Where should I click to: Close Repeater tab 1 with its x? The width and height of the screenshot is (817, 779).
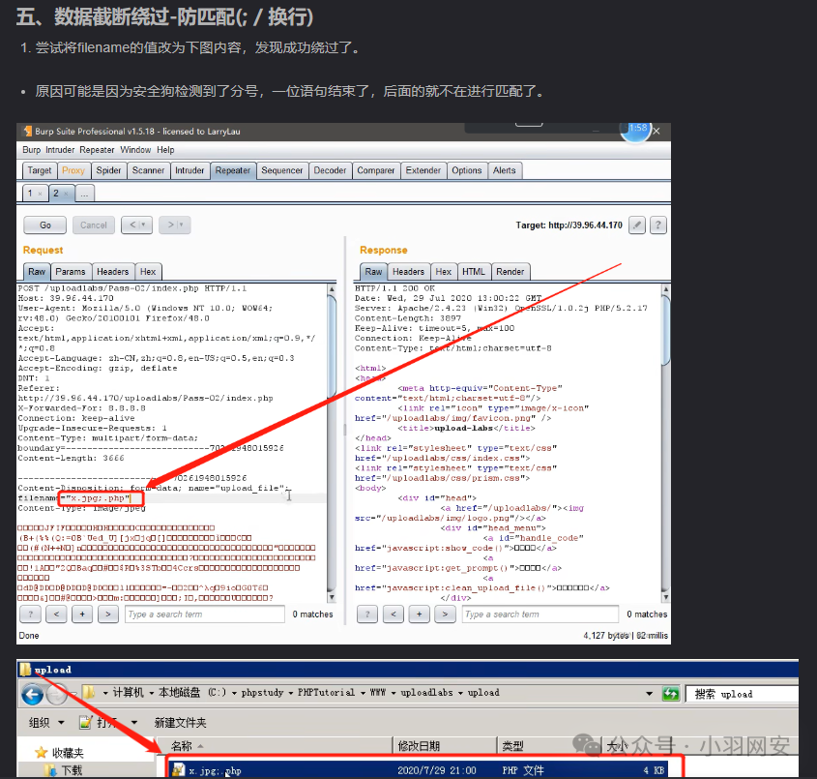tap(40, 194)
